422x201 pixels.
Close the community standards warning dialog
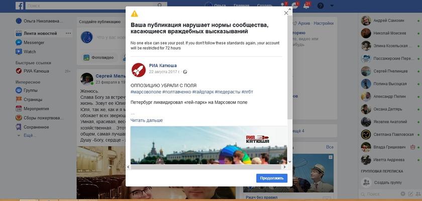click(286, 13)
